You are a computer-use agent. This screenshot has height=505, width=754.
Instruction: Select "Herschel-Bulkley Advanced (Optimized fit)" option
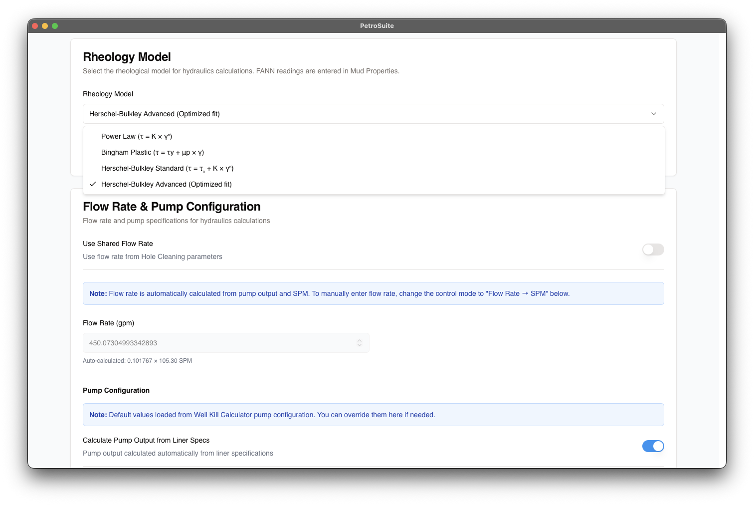pos(166,184)
